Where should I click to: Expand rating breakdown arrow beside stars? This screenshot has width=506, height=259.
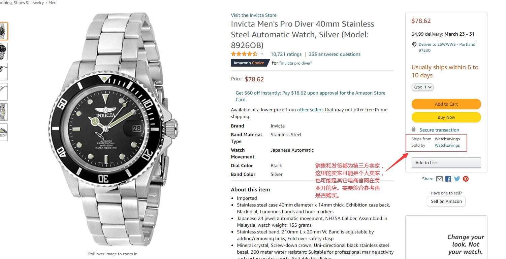pos(262,54)
